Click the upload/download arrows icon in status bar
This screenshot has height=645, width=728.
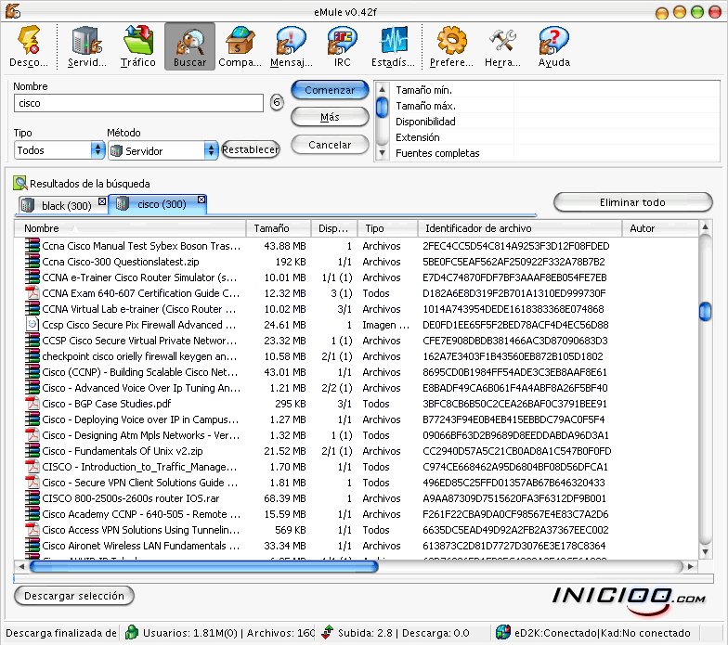327,632
